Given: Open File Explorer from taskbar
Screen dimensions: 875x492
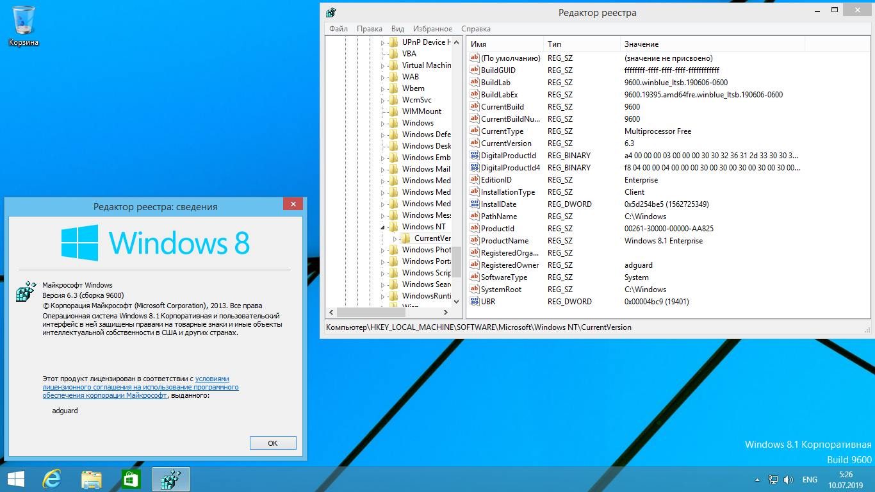Looking at the screenshot, I should click(x=92, y=479).
